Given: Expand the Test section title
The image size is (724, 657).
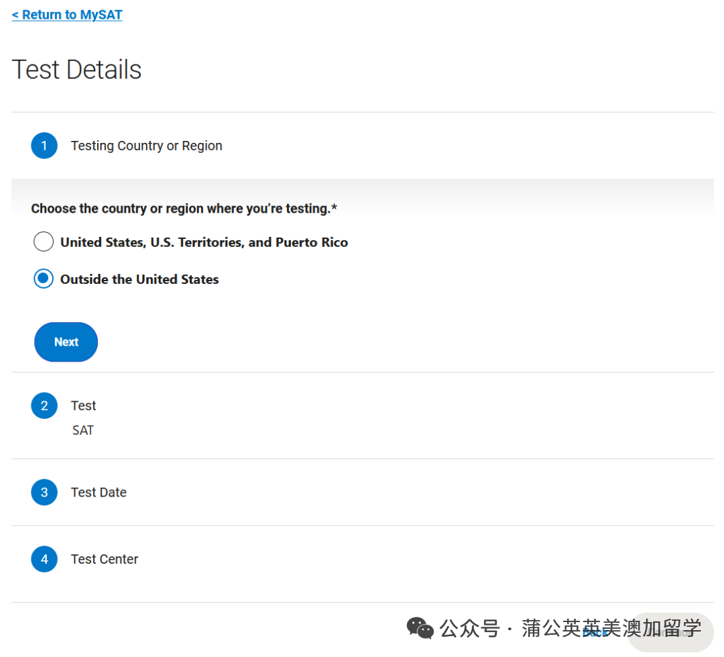Looking at the screenshot, I should coord(84,405).
